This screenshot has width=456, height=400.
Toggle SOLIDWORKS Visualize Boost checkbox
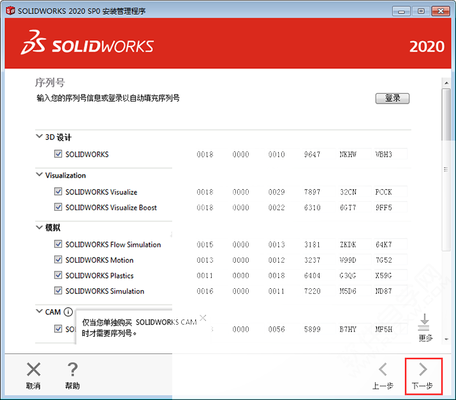tap(58, 207)
